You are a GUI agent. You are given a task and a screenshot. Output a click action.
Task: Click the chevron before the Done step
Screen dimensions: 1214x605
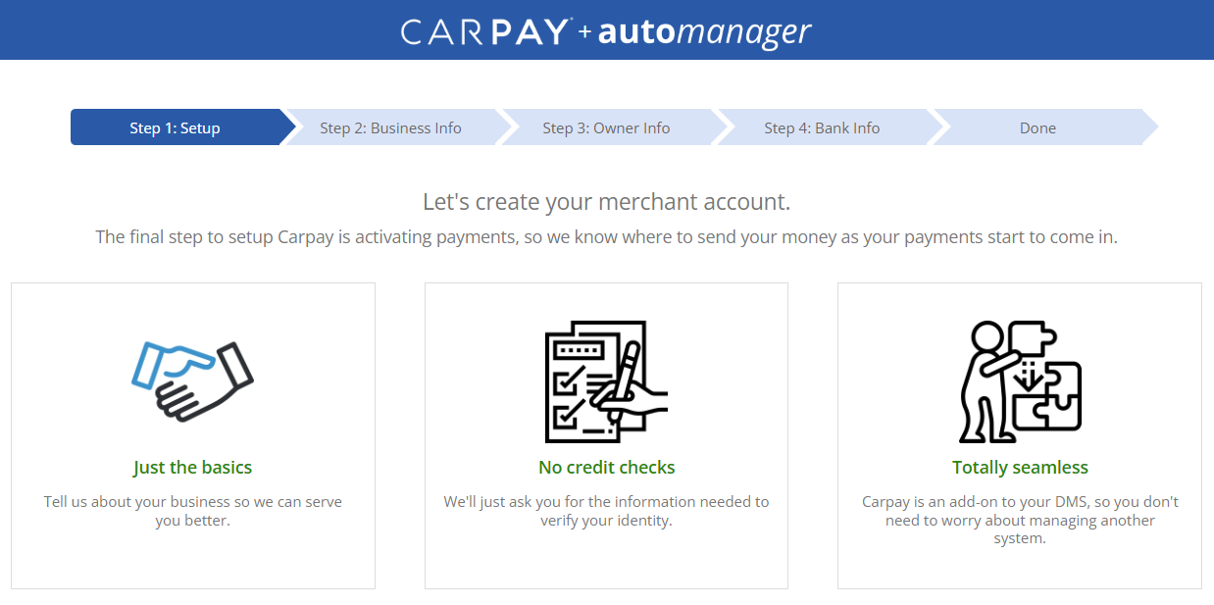point(939,127)
